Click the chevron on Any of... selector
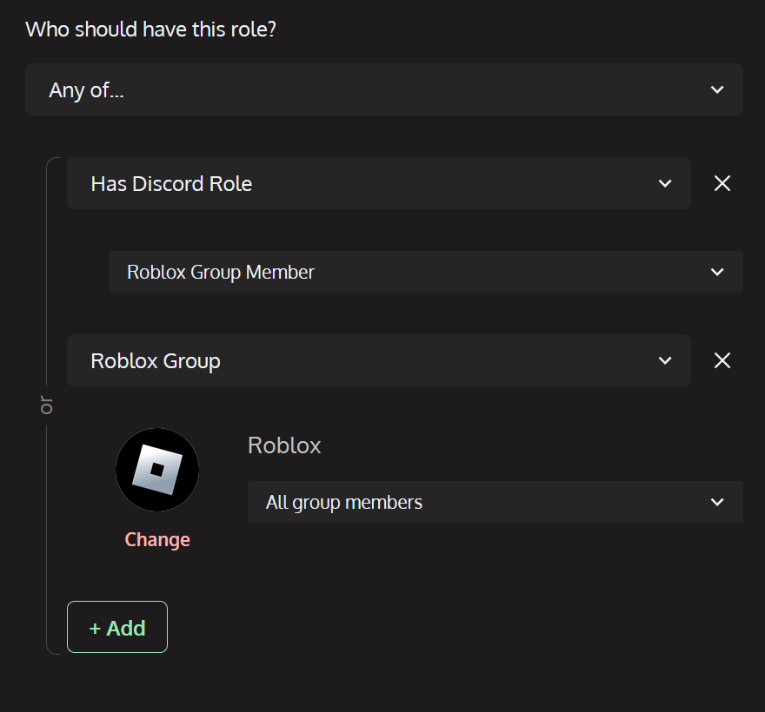 tap(717, 89)
